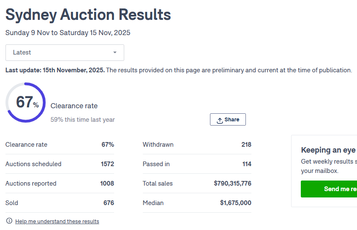This screenshot has width=357, height=230.
Task: Click the Auctions reported value 1008
Action: (x=107, y=183)
